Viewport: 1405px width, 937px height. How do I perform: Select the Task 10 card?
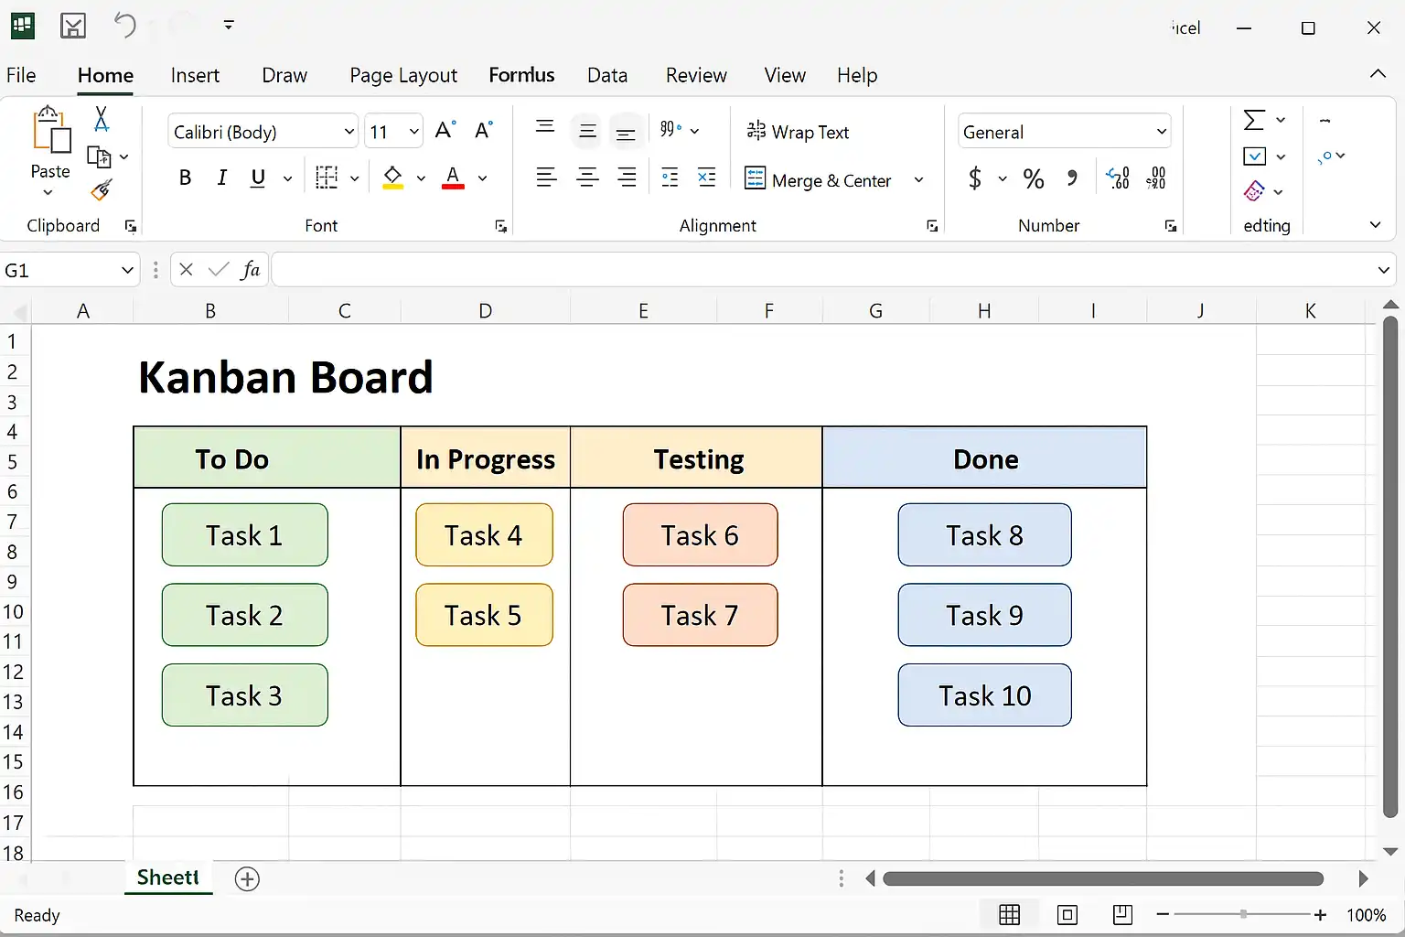tap(985, 695)
